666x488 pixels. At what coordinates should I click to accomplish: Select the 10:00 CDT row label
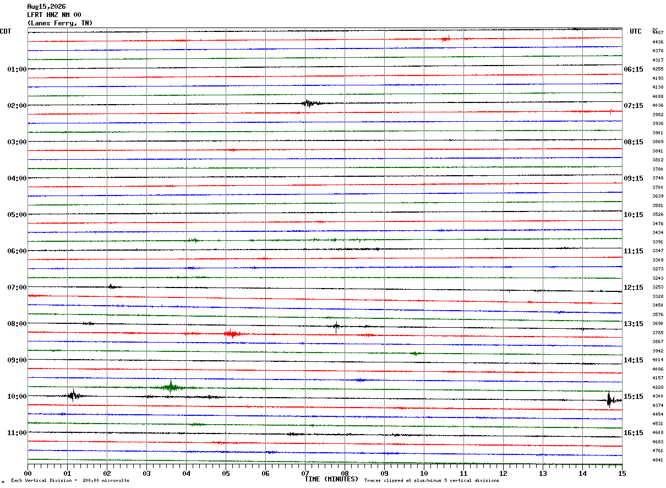(x=17, y=397)
